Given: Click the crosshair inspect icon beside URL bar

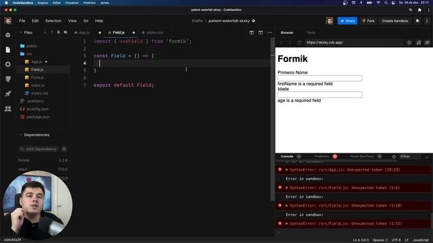Looking at the screenshot, I should pos(409,43).
